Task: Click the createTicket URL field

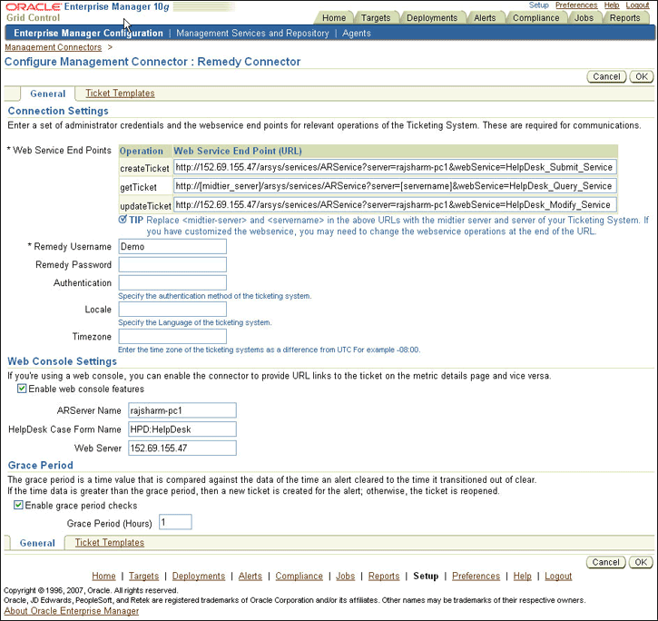Action: (394, 167)
